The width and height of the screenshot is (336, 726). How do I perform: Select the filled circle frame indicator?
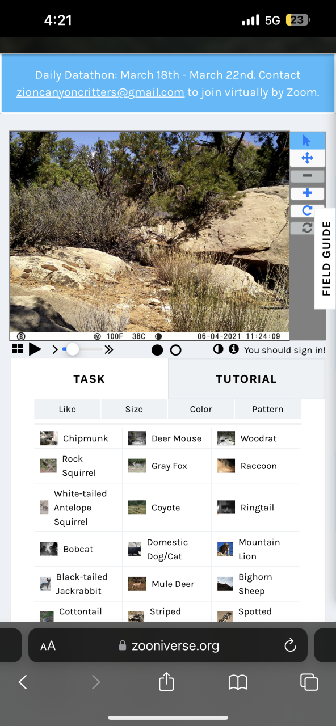pos(157,350)
